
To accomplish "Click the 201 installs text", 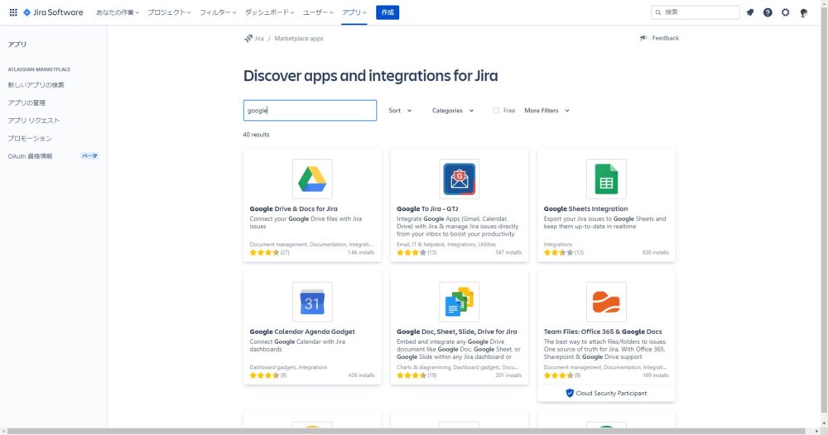I will point(508,375).
